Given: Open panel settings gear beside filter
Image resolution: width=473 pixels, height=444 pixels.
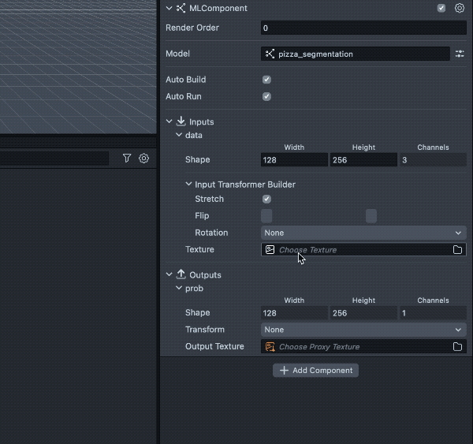Looking at the screenshot, I should tap(143, 159).
